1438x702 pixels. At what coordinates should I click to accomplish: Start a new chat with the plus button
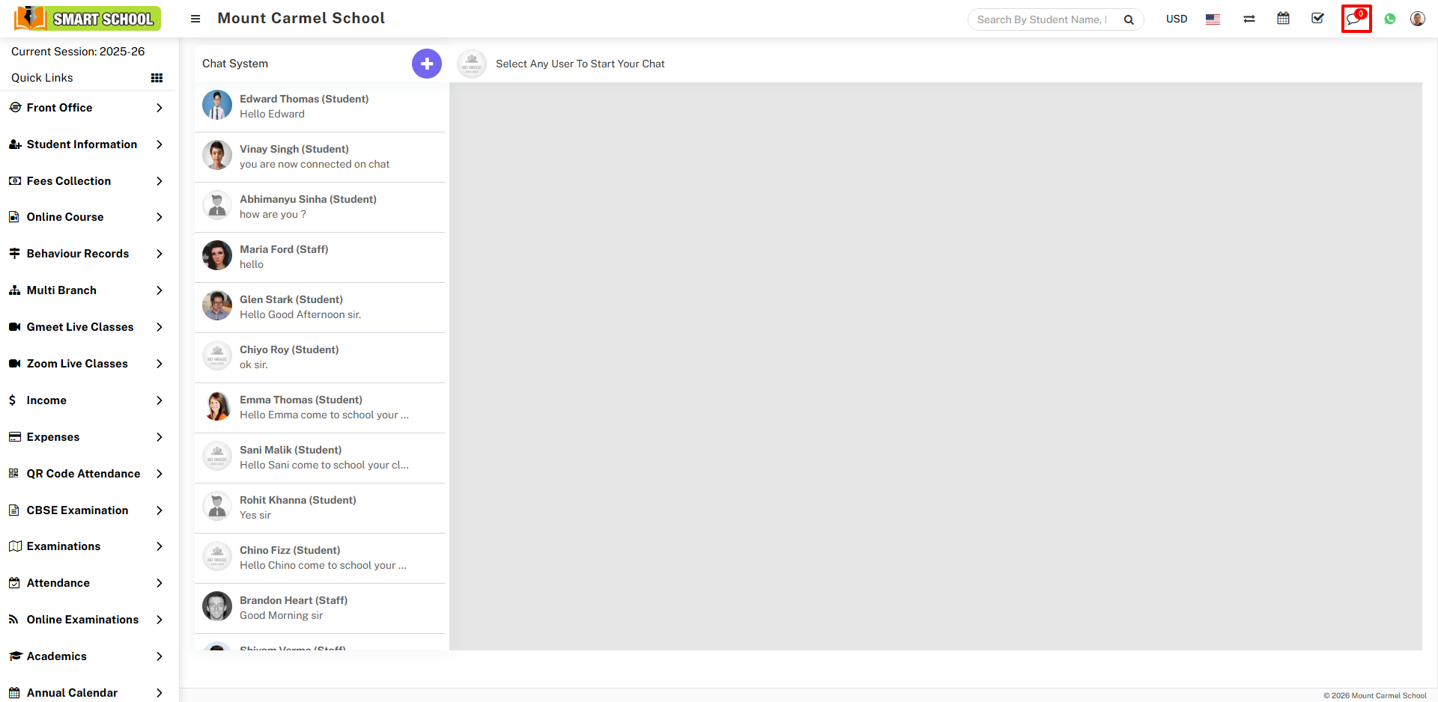pyautogui.click(x=426, y=64)
